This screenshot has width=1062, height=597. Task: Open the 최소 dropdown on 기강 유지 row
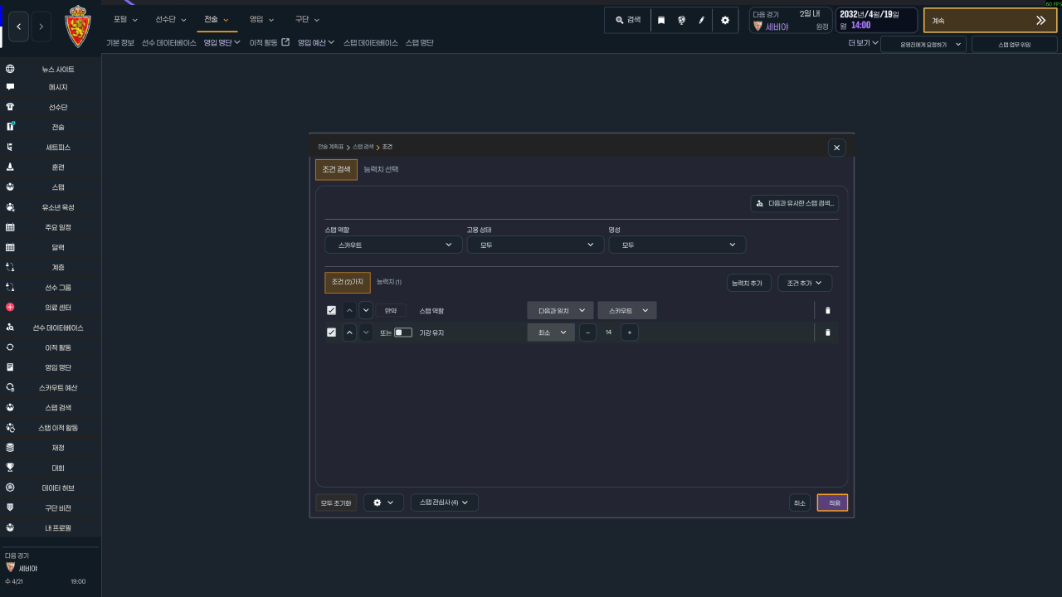click(x=551, y=332)
